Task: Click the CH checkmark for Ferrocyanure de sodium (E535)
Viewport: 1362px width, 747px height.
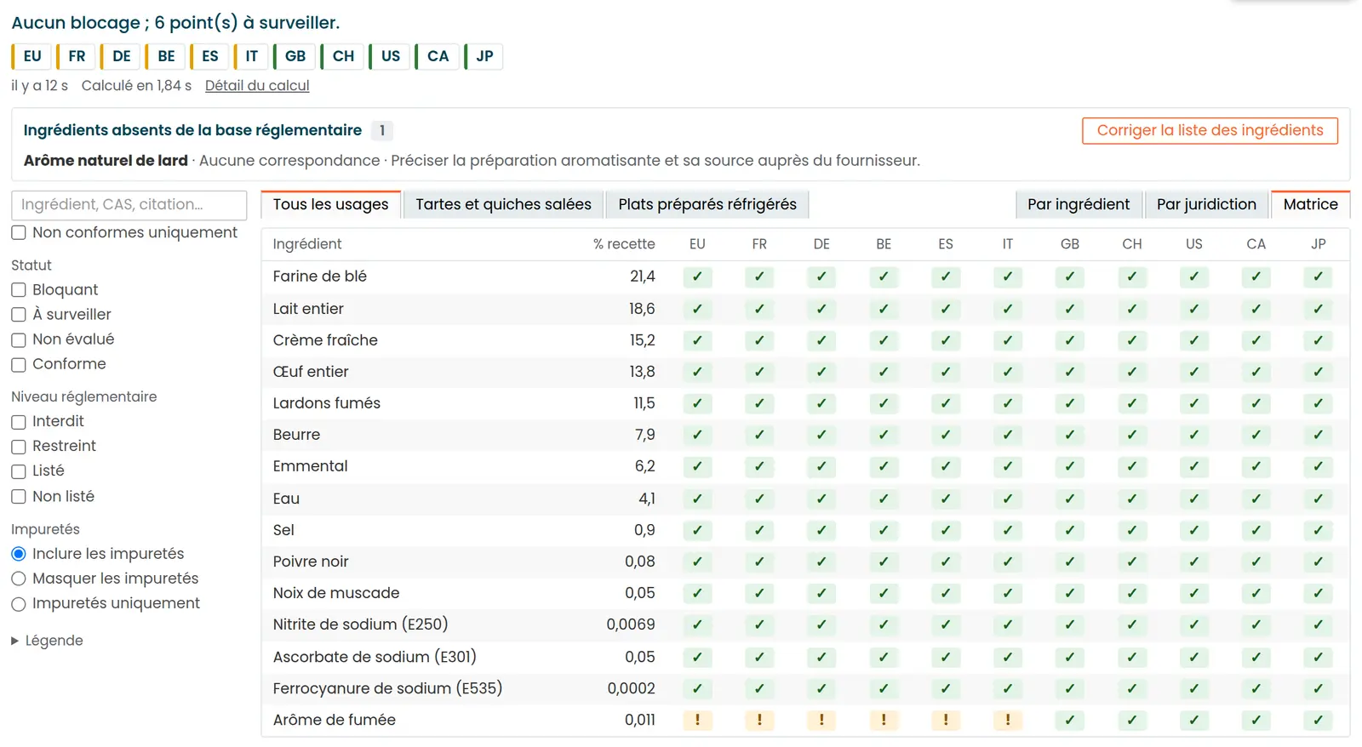Action: (x=1132, y=688)
